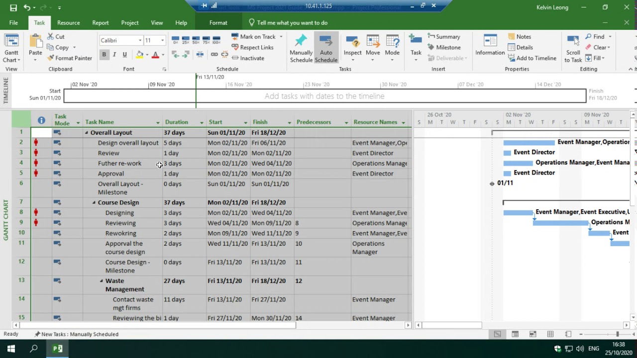Viewport: 637px width, 358px height.
Task: Set task progress to 100% complete
Action: (216, 40)
